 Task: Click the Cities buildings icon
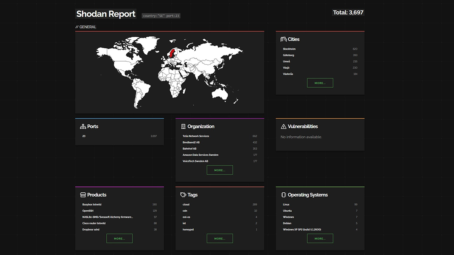pos(283,39)
